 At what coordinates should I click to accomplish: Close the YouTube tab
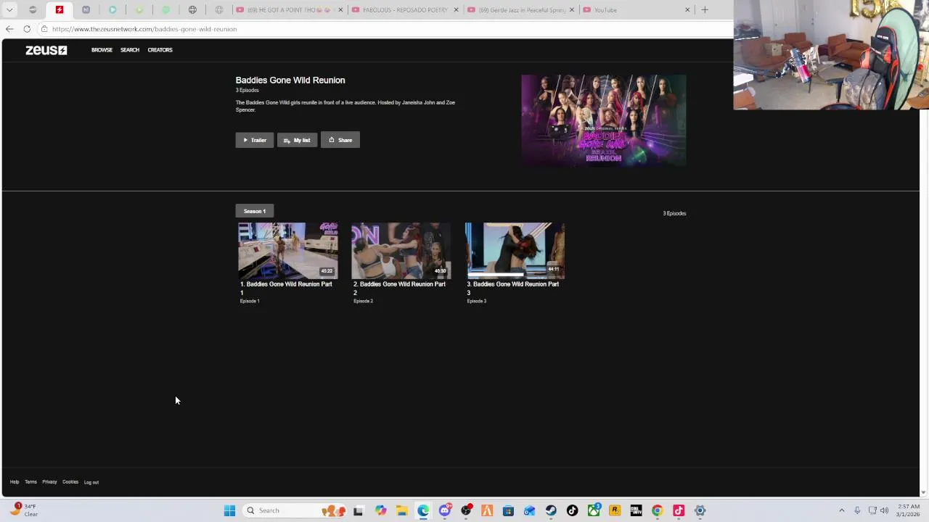[x=687, y=10]
